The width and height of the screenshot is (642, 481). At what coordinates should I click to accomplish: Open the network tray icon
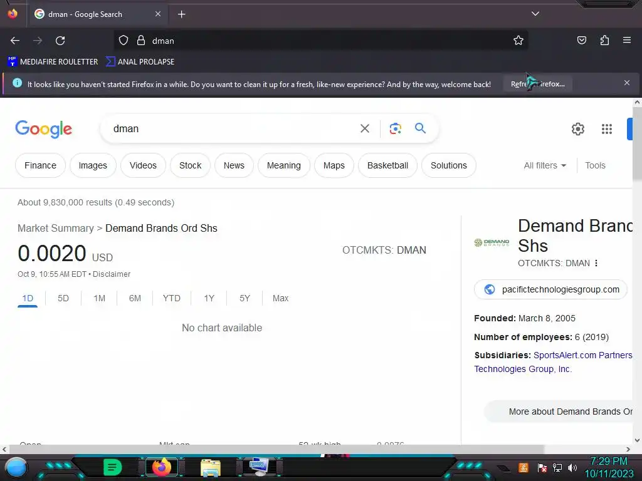pos(557,467)
